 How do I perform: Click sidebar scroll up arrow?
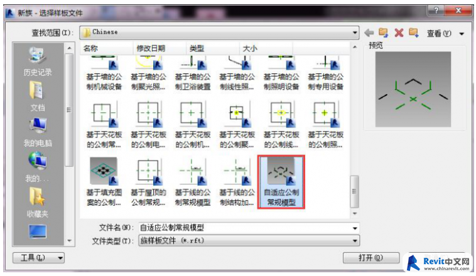pyautogui.click(x=69, y=48)
